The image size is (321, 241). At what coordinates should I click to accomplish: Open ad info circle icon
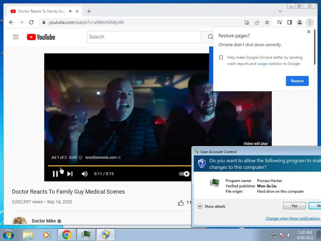click(81, 158)
